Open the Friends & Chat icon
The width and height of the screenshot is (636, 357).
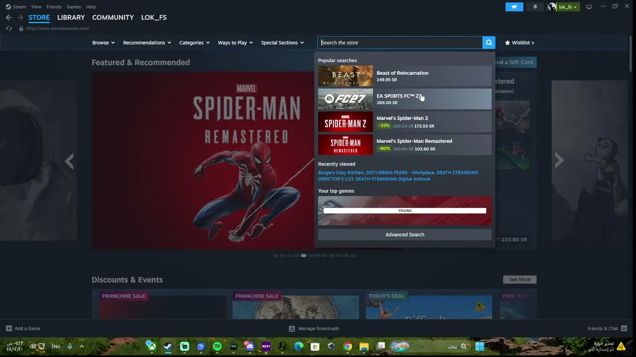[x=624, y=328]
